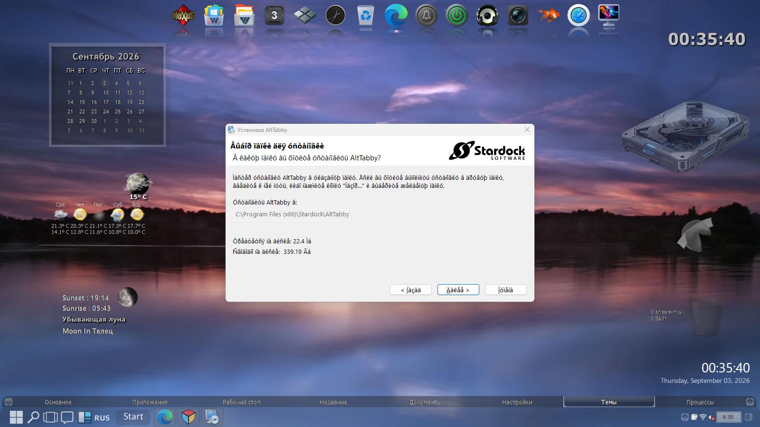
Task: Click the goldfish dock icon
Action: click(548, 16)
